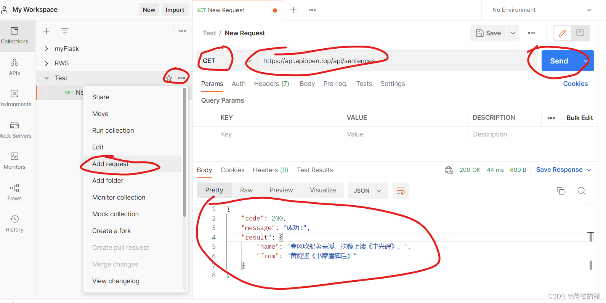Open the Cookies link
The width and height of the screenshot is (606, 303).
point(576,84)
